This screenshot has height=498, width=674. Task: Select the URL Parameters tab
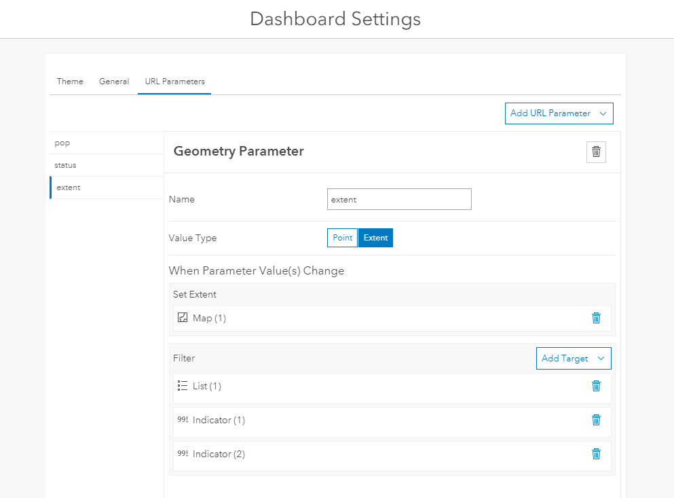[174, 82]
